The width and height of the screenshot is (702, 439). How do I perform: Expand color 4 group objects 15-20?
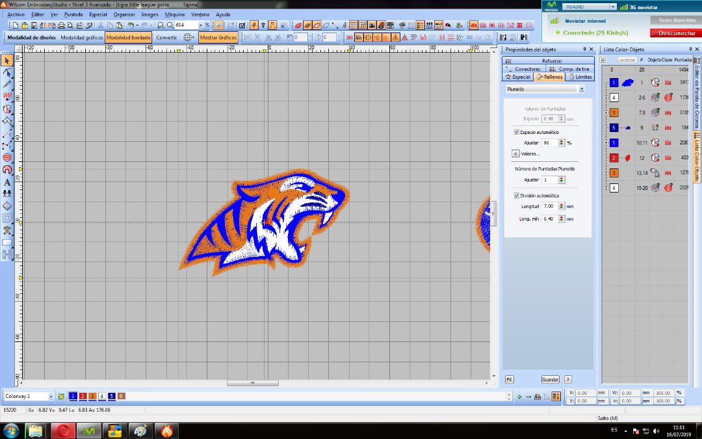606,188
